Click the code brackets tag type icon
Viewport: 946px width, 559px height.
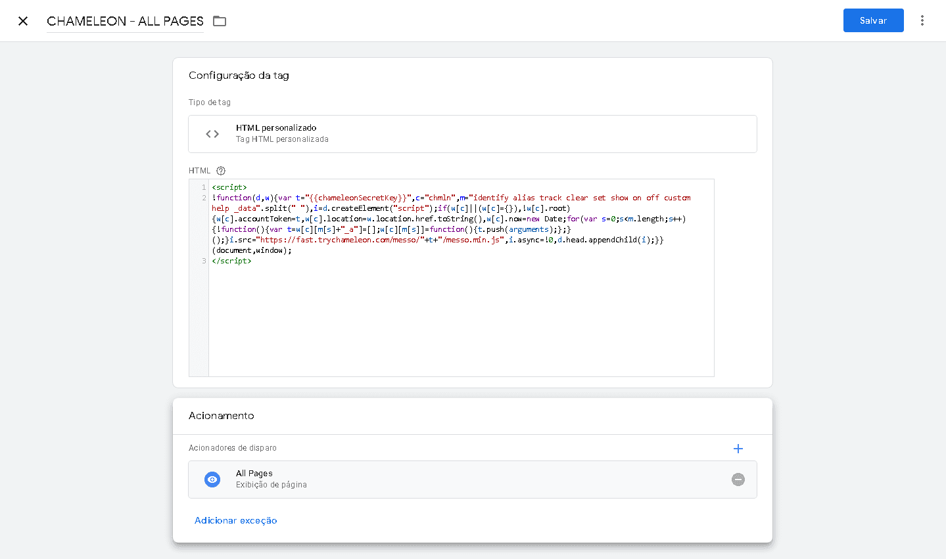pyautogui.click(x=212, y=134)
